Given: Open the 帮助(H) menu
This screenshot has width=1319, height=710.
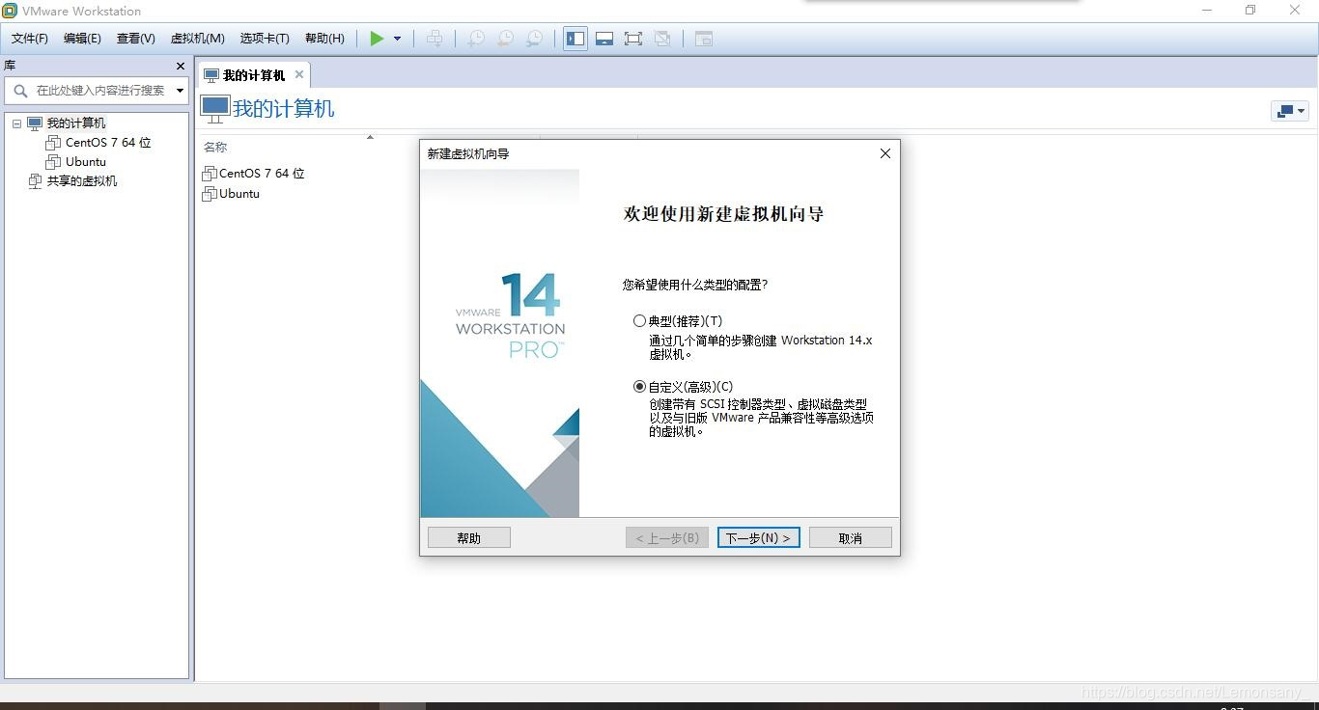Looking at the screenshot, I should tap(324, 39).
